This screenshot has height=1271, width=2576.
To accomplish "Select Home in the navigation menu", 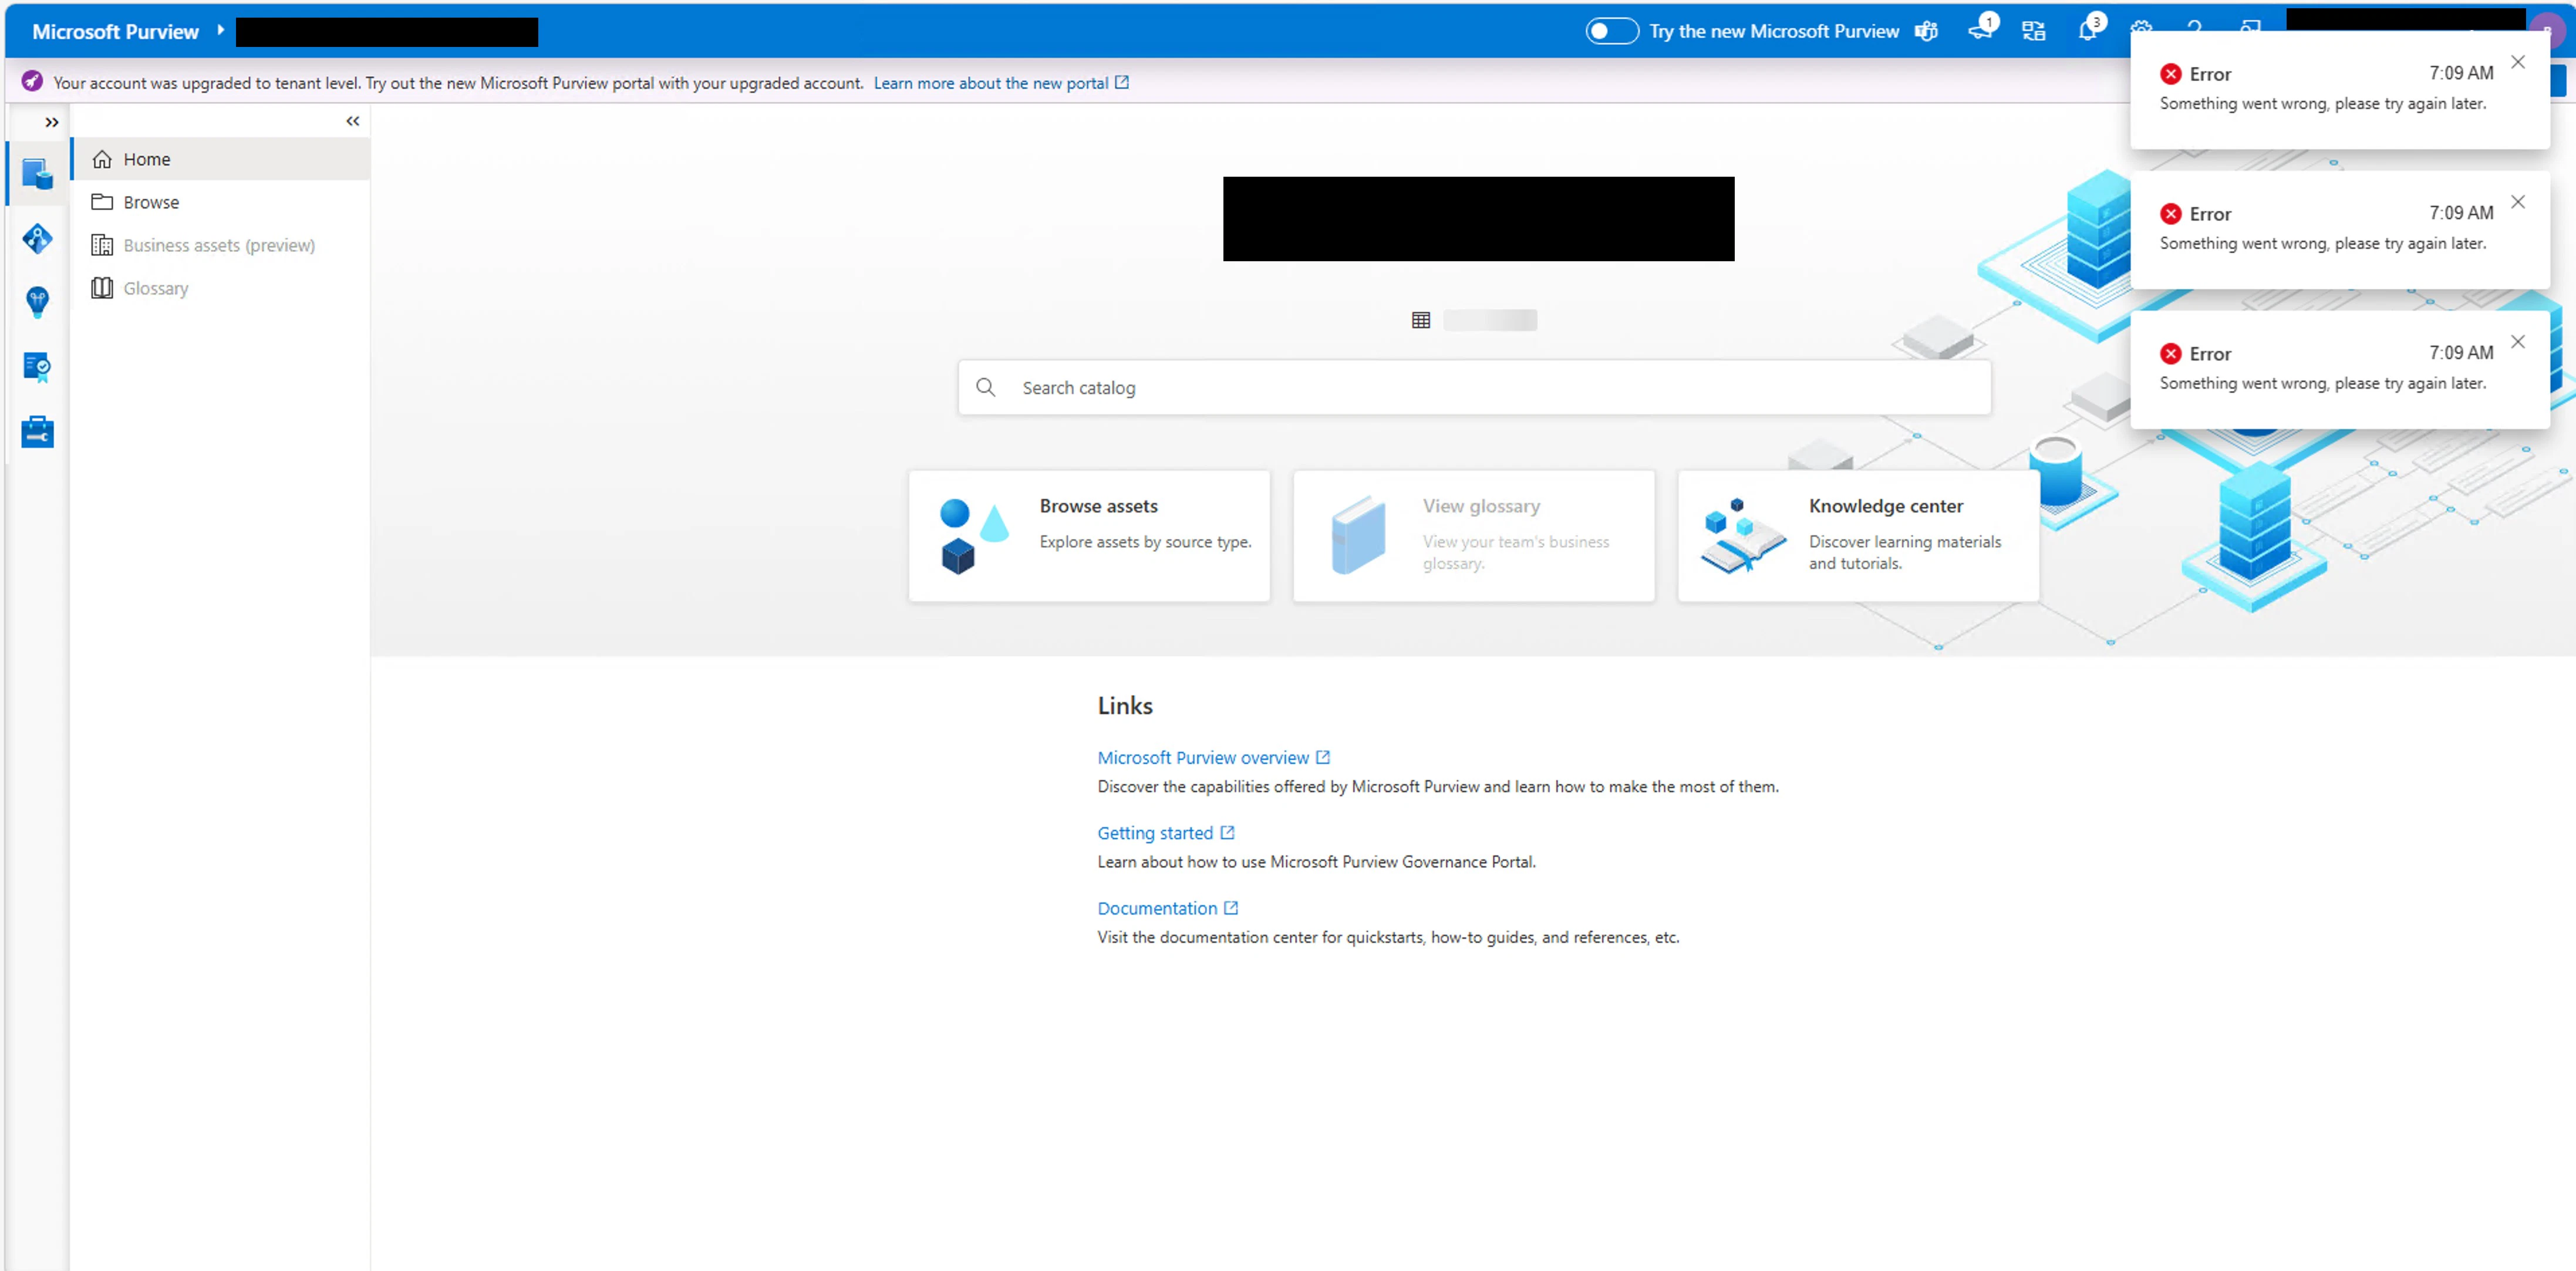I will [147, 159].
